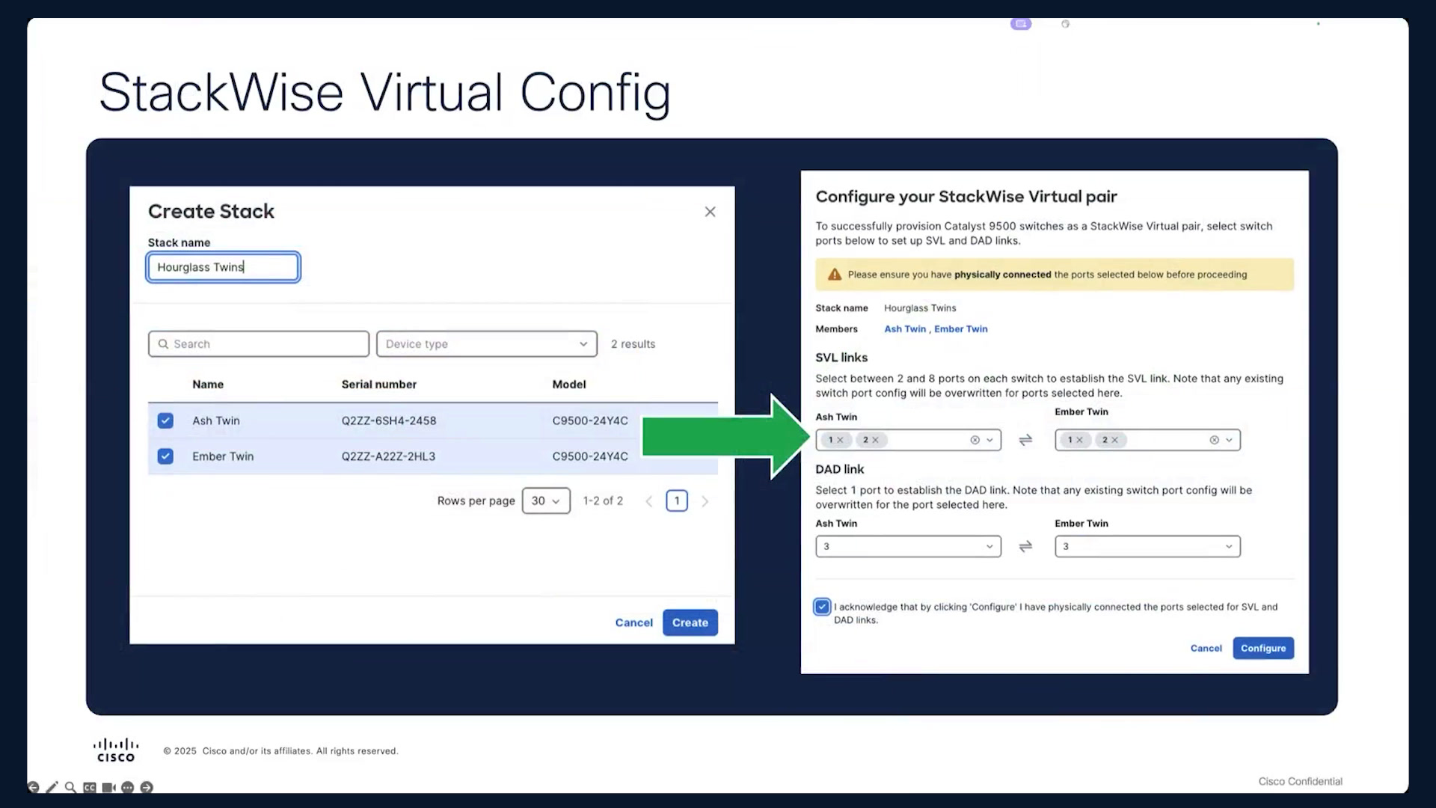Remove port 1 chip from Ash Twin SVL

pyautogui.click(x=840, y=440)
